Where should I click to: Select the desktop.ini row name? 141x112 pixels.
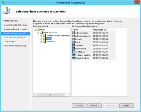pyautogui.click(x=80, y=52)
